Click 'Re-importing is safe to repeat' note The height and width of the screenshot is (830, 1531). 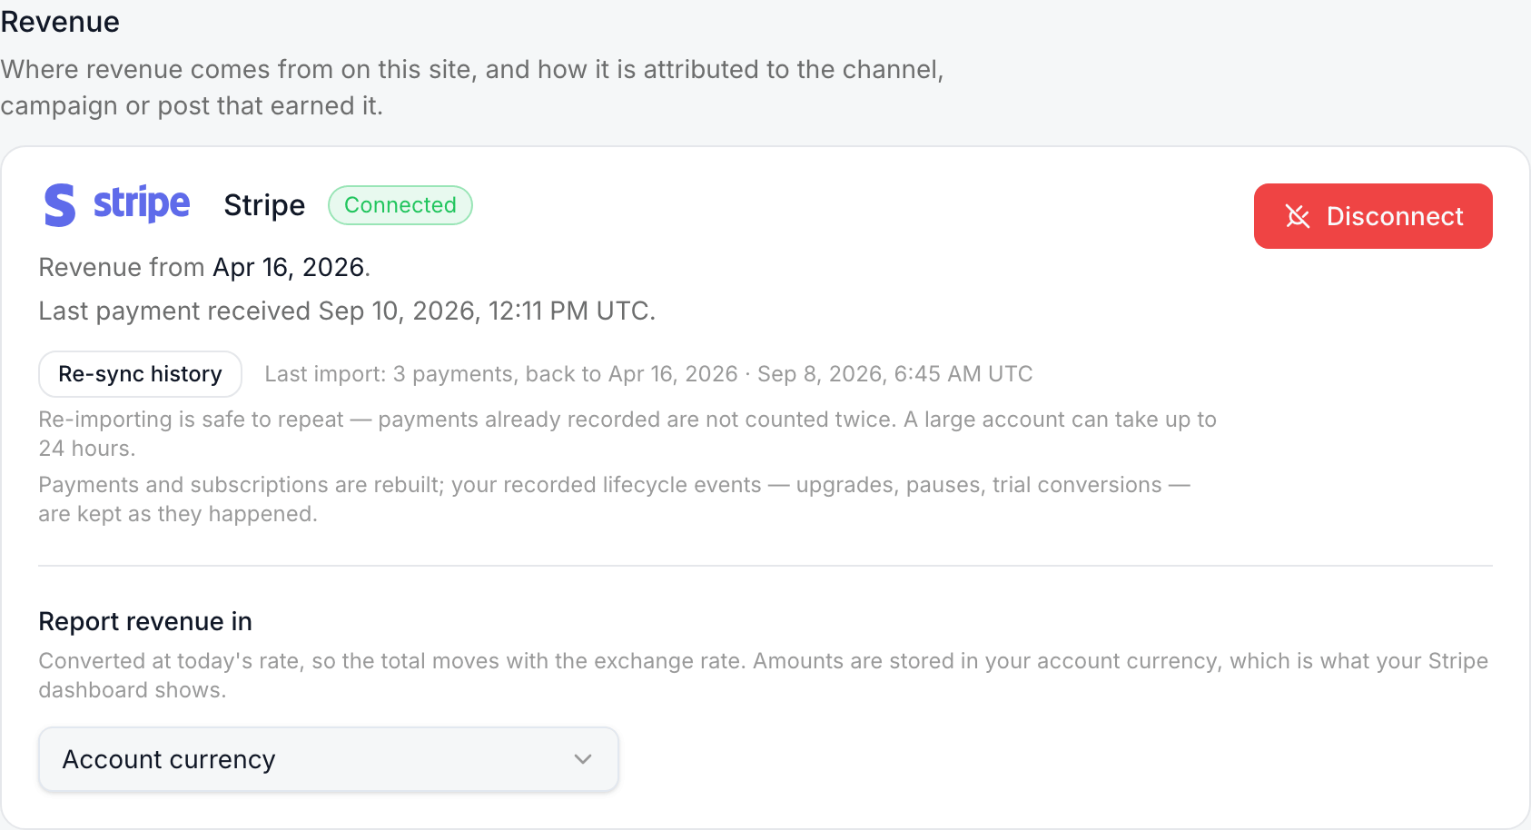pyautogui.click(x=627, y=434)
